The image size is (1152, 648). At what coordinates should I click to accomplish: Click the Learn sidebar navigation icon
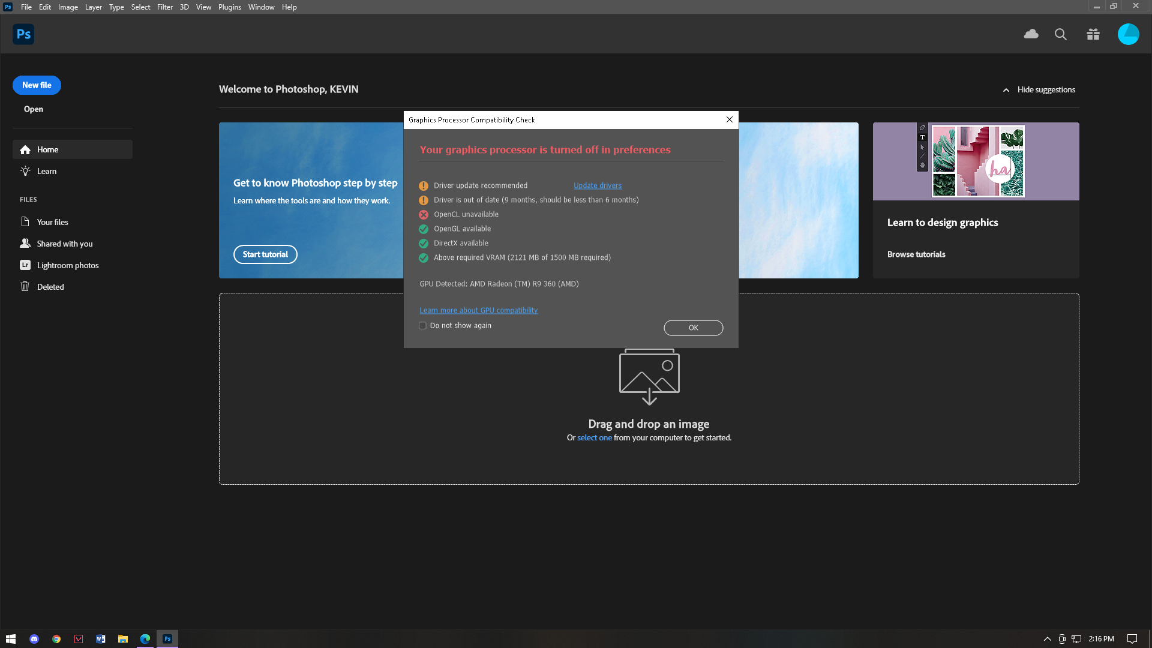click(x=25, y=170)
